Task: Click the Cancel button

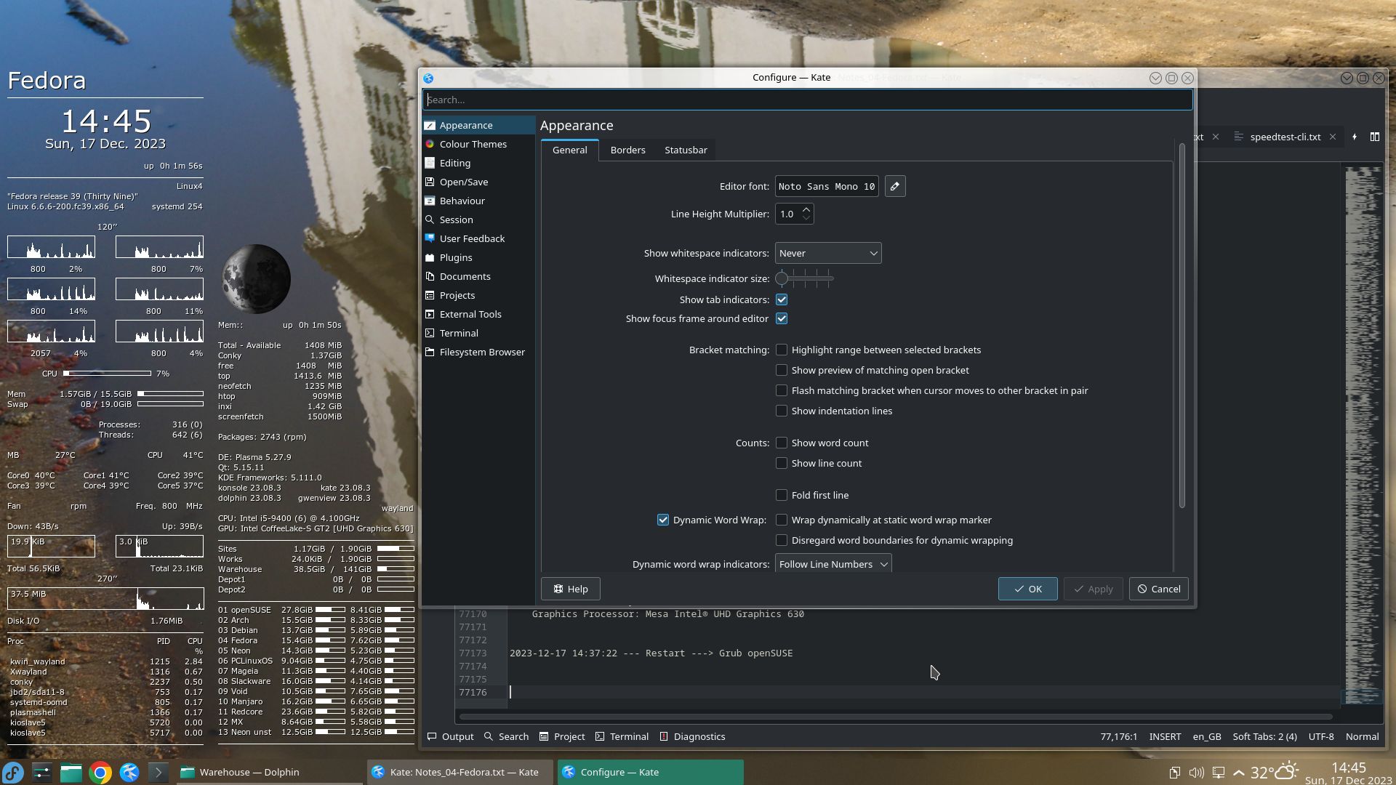Action: 1158,589
